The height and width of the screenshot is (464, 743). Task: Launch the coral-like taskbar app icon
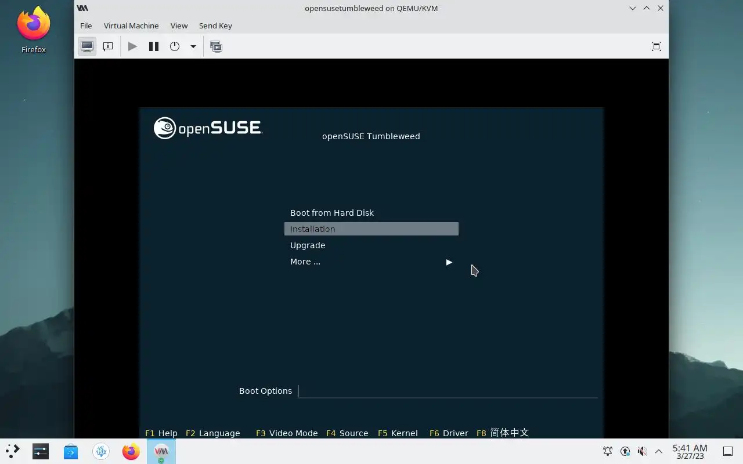[x=101, y=451]
